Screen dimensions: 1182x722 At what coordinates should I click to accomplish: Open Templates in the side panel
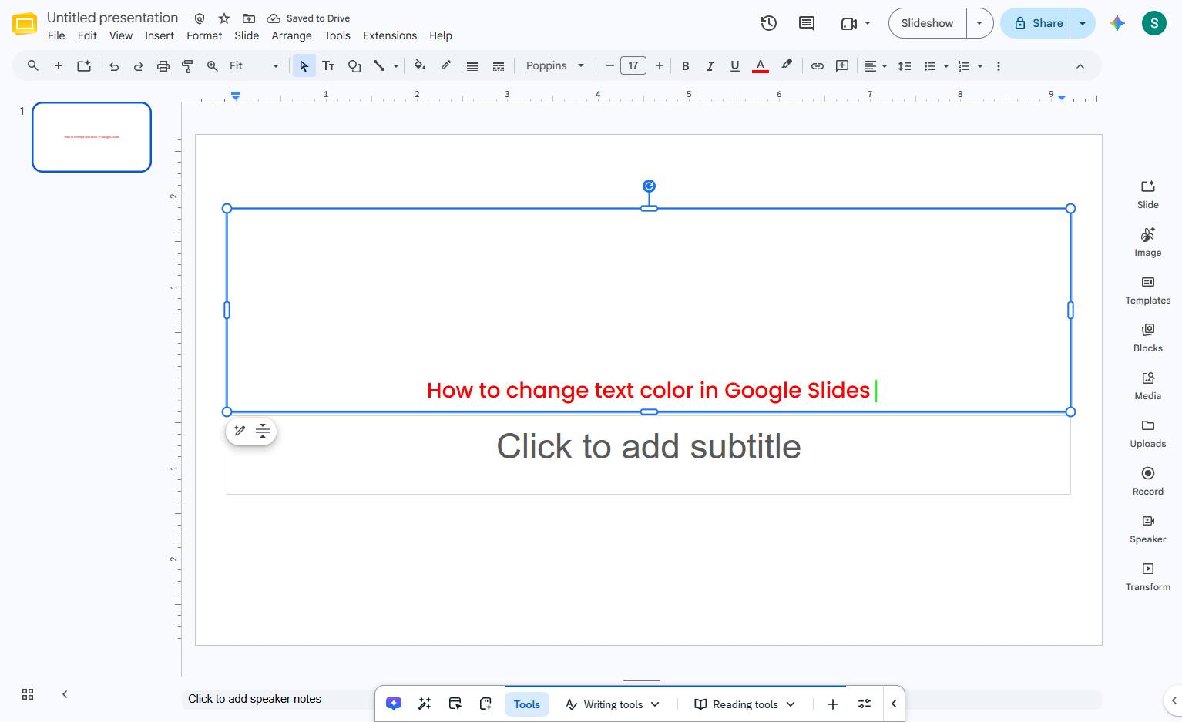[x=1147, y=290]
